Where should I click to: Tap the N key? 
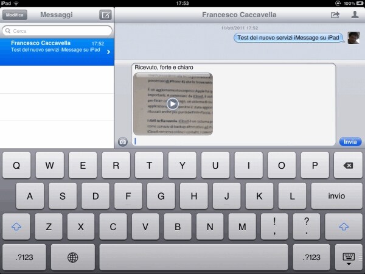click(210, 227)
